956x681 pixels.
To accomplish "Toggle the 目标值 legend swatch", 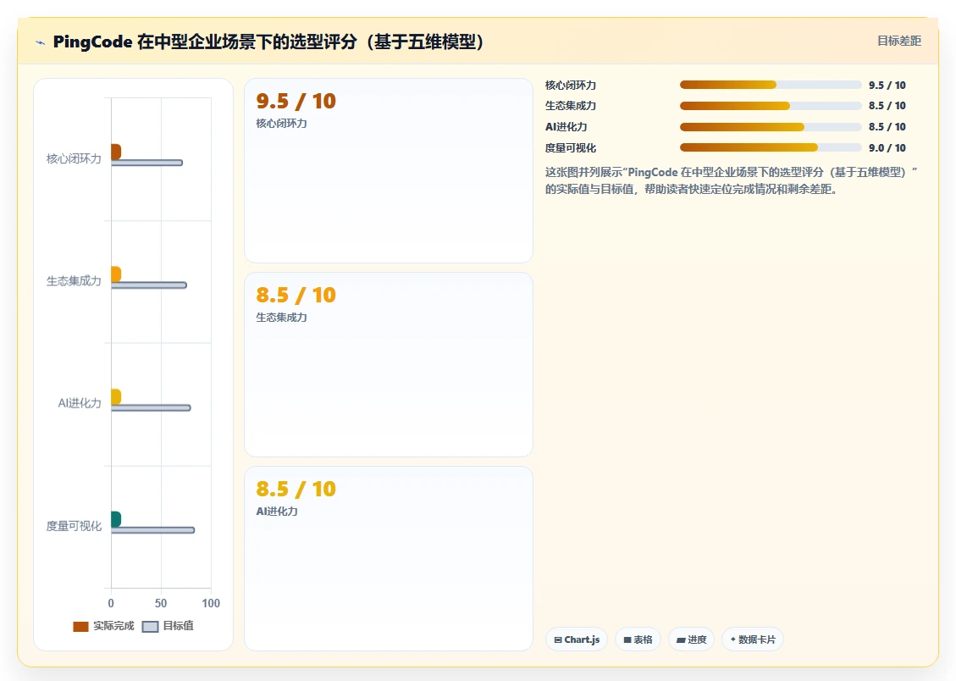I will (x=150, y=626).
